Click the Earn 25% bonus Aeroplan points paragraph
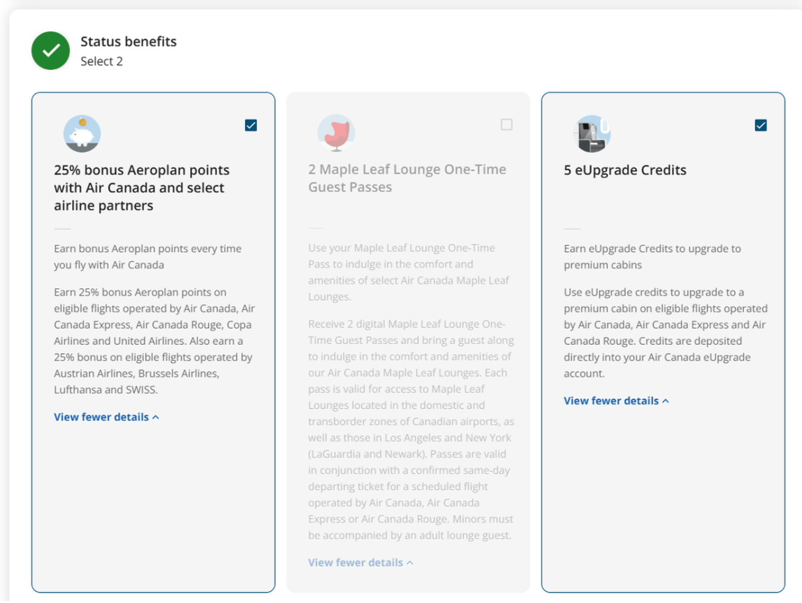This screenshot has height=603, width=802. click(x=154, y=341)
